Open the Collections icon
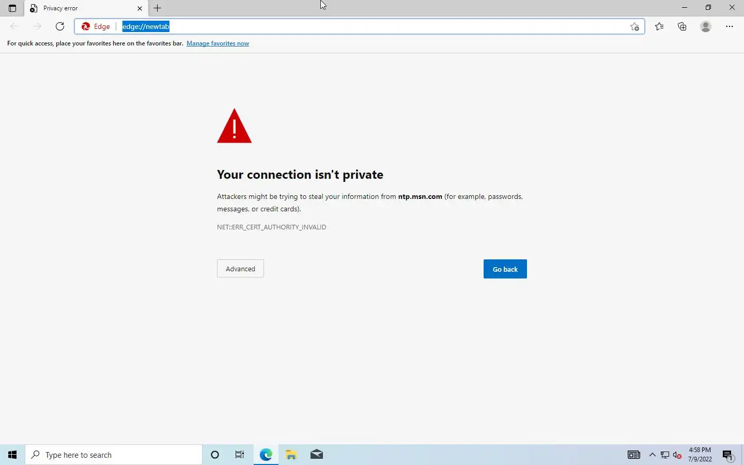The image size is (744, 465). [x=682, y=26]
